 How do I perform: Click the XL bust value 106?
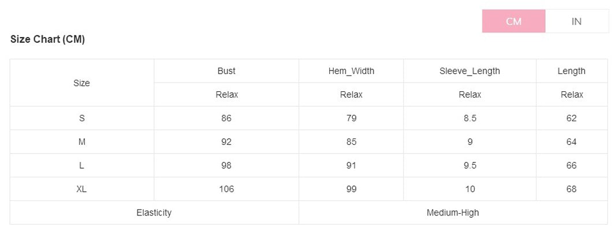(x=226, y=189)
